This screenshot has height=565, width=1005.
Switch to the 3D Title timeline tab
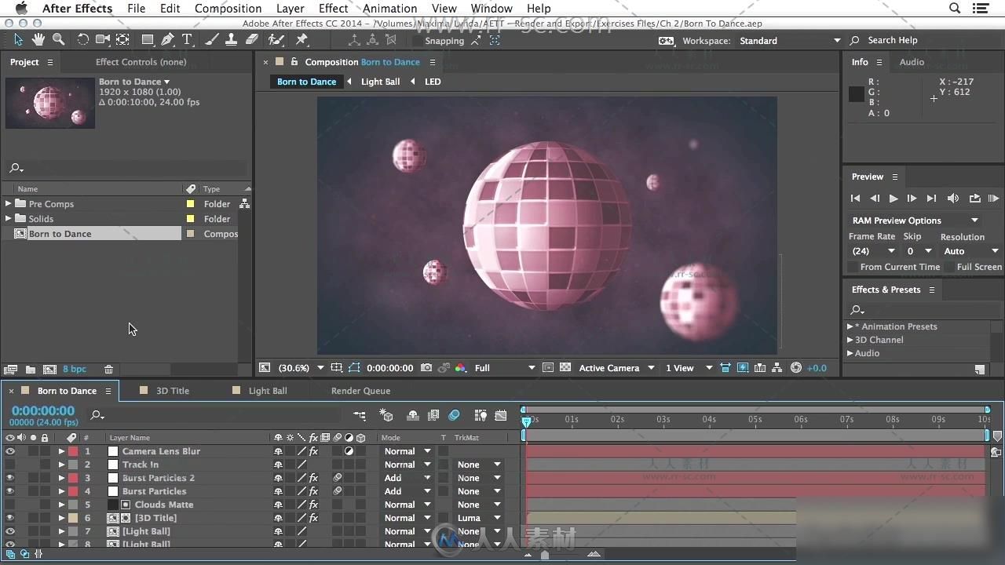point(172,390)
